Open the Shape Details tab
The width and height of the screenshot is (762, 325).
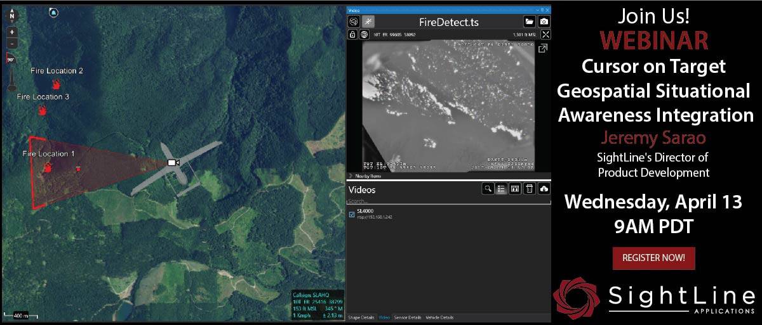pos(361,317)
